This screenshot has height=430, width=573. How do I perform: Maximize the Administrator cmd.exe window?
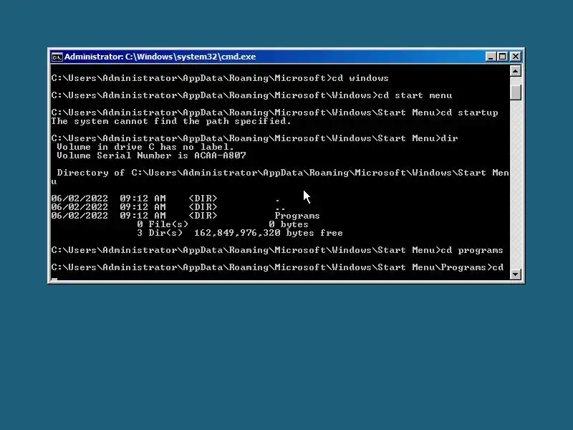503,57
